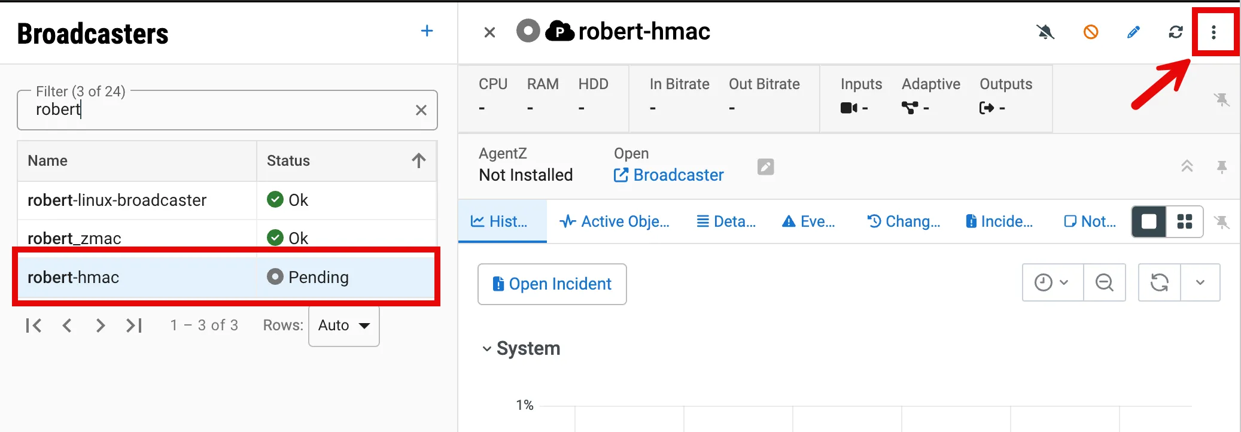Switch to the Notes tab
Viewport: 1241px width, 432px height.
click(1090, 221)
